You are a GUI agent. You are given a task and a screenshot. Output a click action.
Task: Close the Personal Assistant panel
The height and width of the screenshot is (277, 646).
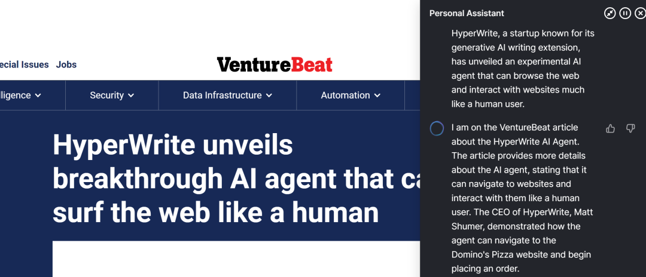click(x=640, y=13)
